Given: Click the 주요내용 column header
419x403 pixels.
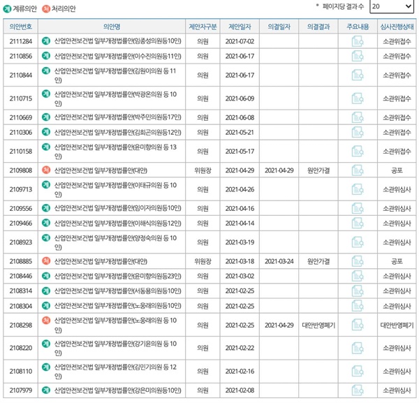Looking at the screenshot, I should 358,27.
